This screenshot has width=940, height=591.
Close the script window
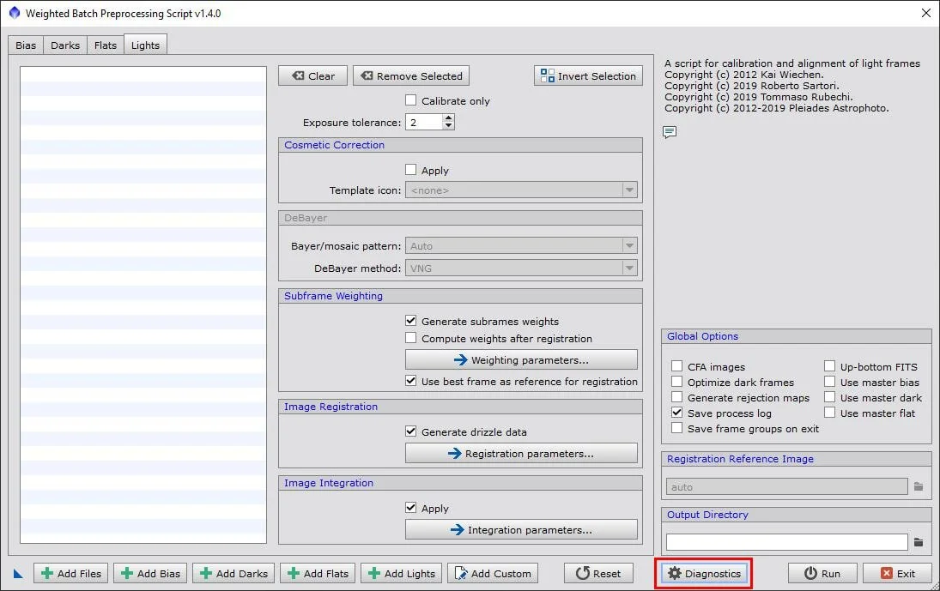click(925, 13)
